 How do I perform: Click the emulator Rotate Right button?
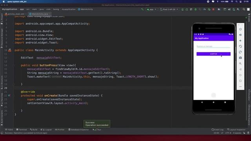[240, 52]
